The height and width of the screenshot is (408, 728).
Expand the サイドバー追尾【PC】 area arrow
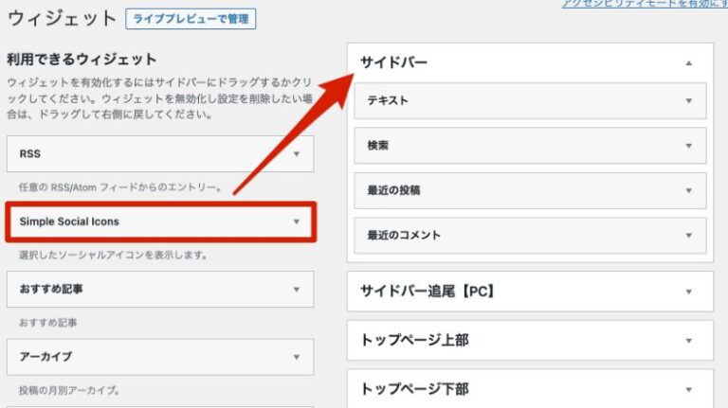[689, 292]
